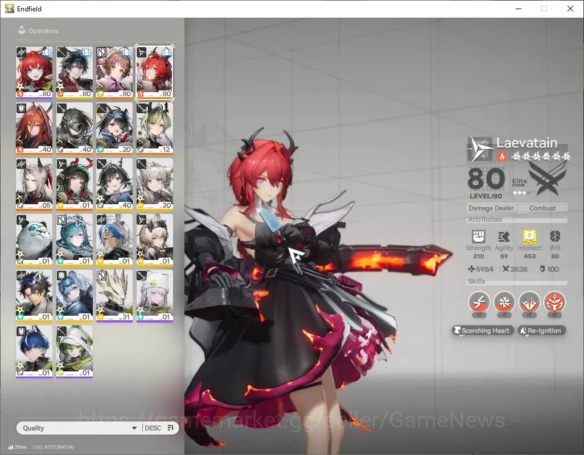Click the Damage Dealer tag
This screenshot has width=584, height=455.
click(491, 208)
